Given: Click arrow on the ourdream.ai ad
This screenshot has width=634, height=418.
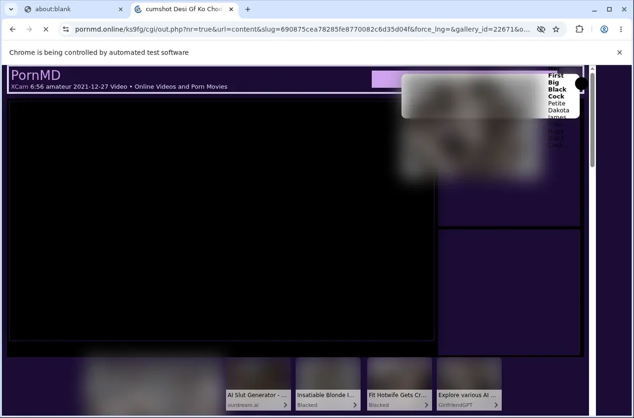Looking at the screenshot, I should 285,405.
